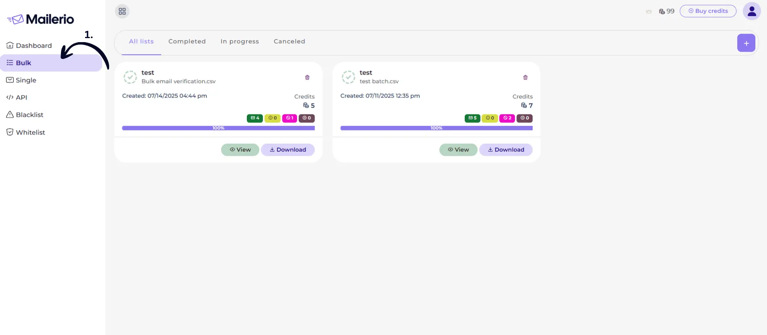View the Bulk email verification.csv results

240,150
